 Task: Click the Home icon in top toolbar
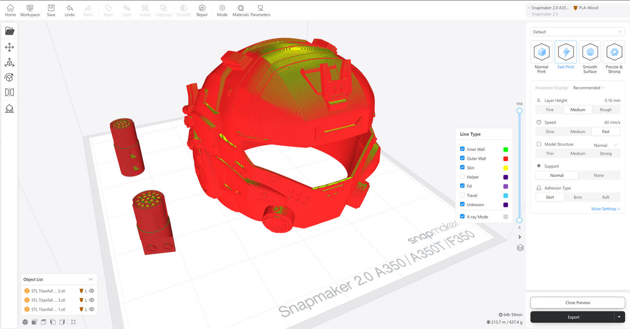pyautogui.click(x=10, y=10)
